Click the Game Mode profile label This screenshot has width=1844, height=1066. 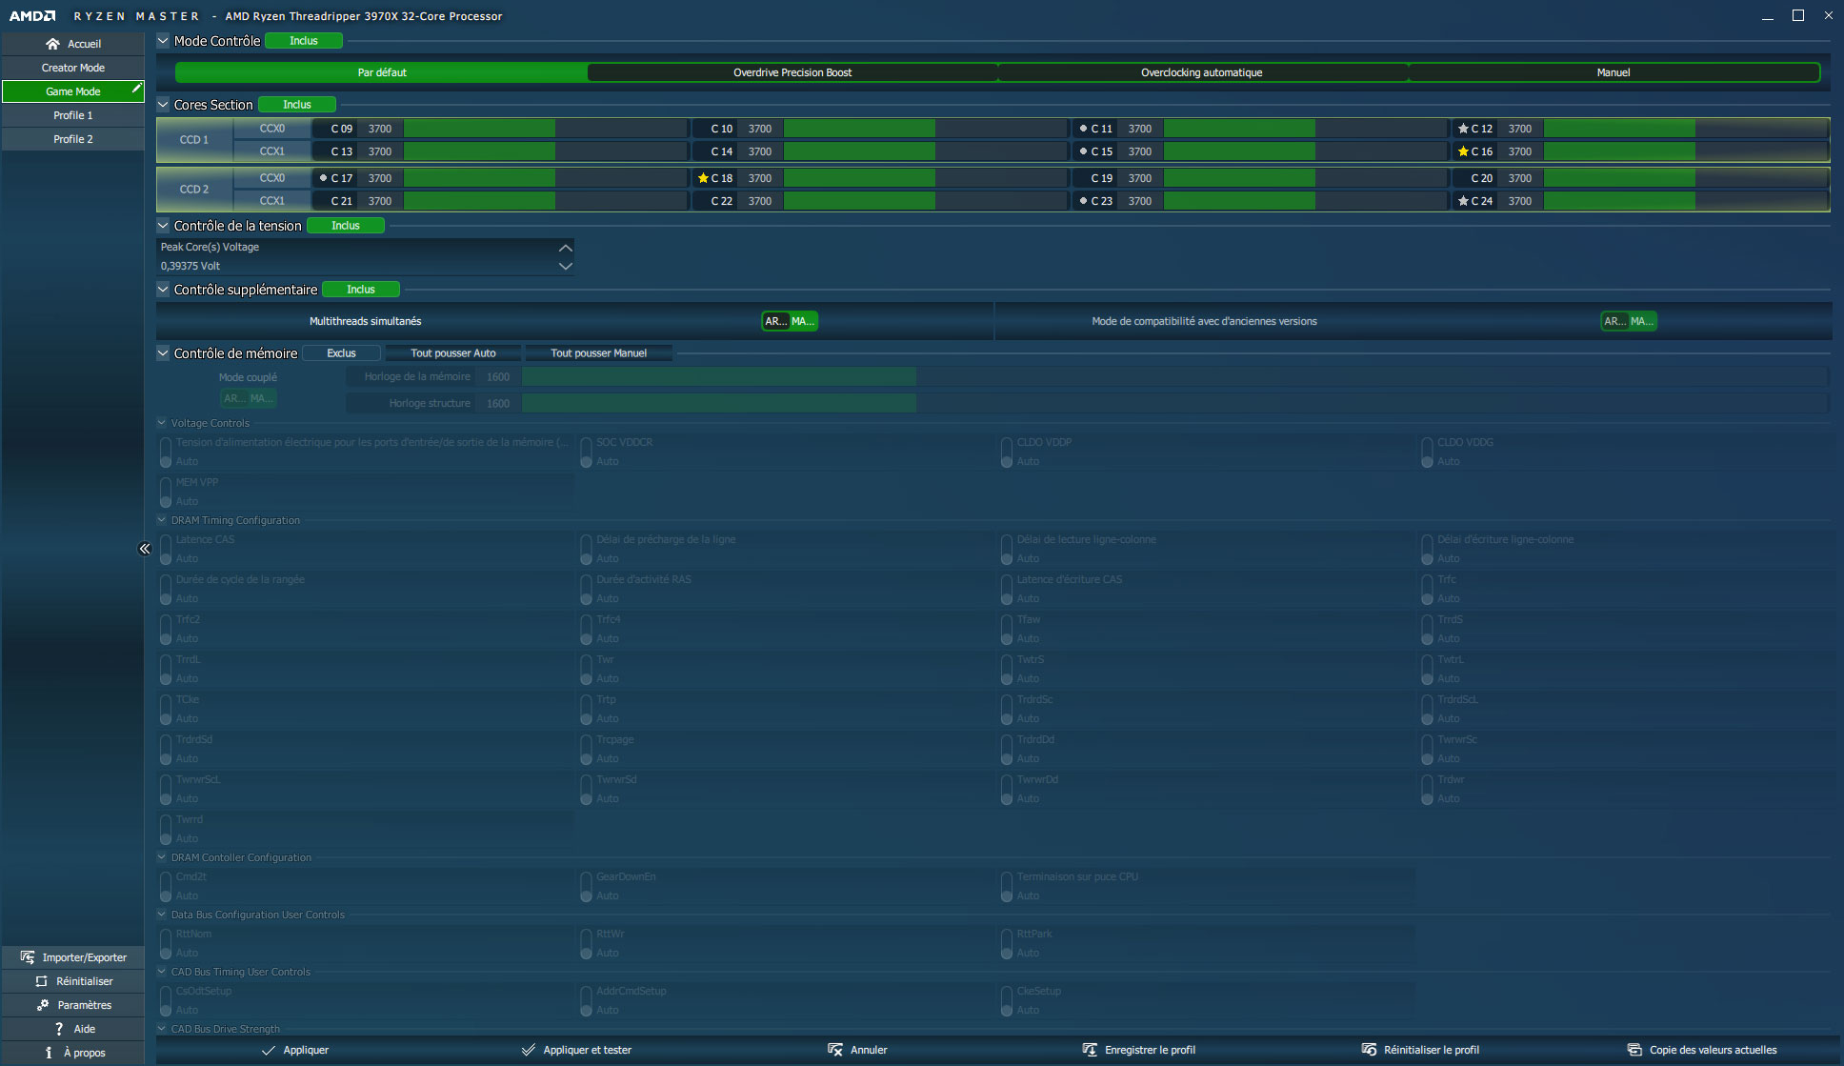73,91
